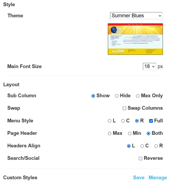169x181 pixels.
Task: Enable the Swap Columns checkbox
Action: [x=124, y=108]
